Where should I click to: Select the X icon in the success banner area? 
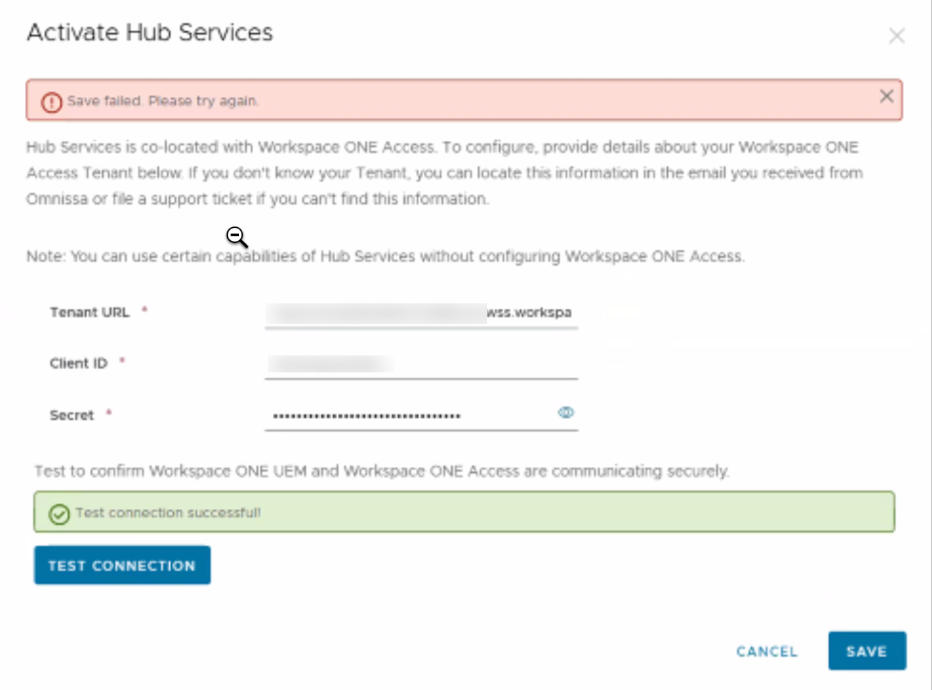(x=886, y=96)
